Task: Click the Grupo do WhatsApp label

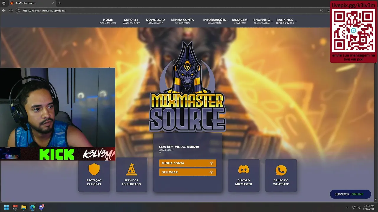Action: (x=281, y=182)
